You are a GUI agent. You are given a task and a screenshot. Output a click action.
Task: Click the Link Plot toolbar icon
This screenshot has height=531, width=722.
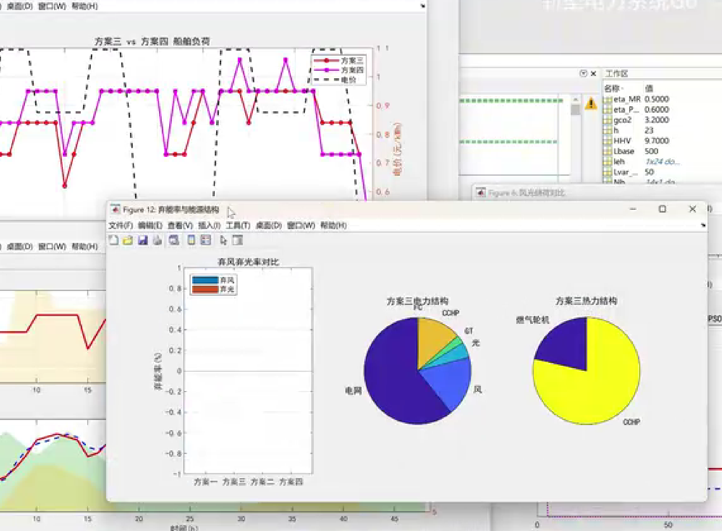coord(174,240)
